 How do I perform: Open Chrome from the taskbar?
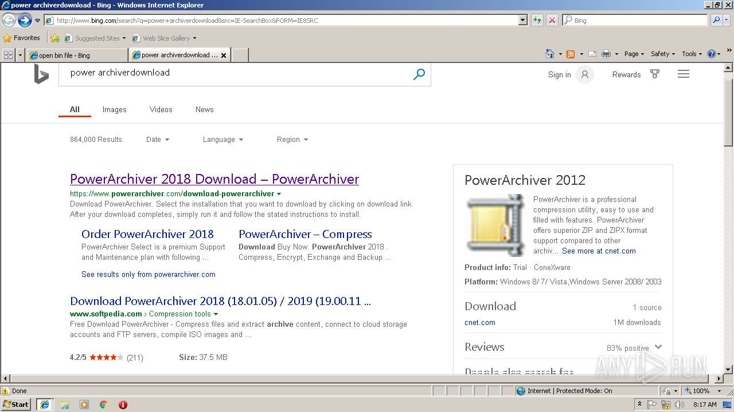(x=103, y=405)
